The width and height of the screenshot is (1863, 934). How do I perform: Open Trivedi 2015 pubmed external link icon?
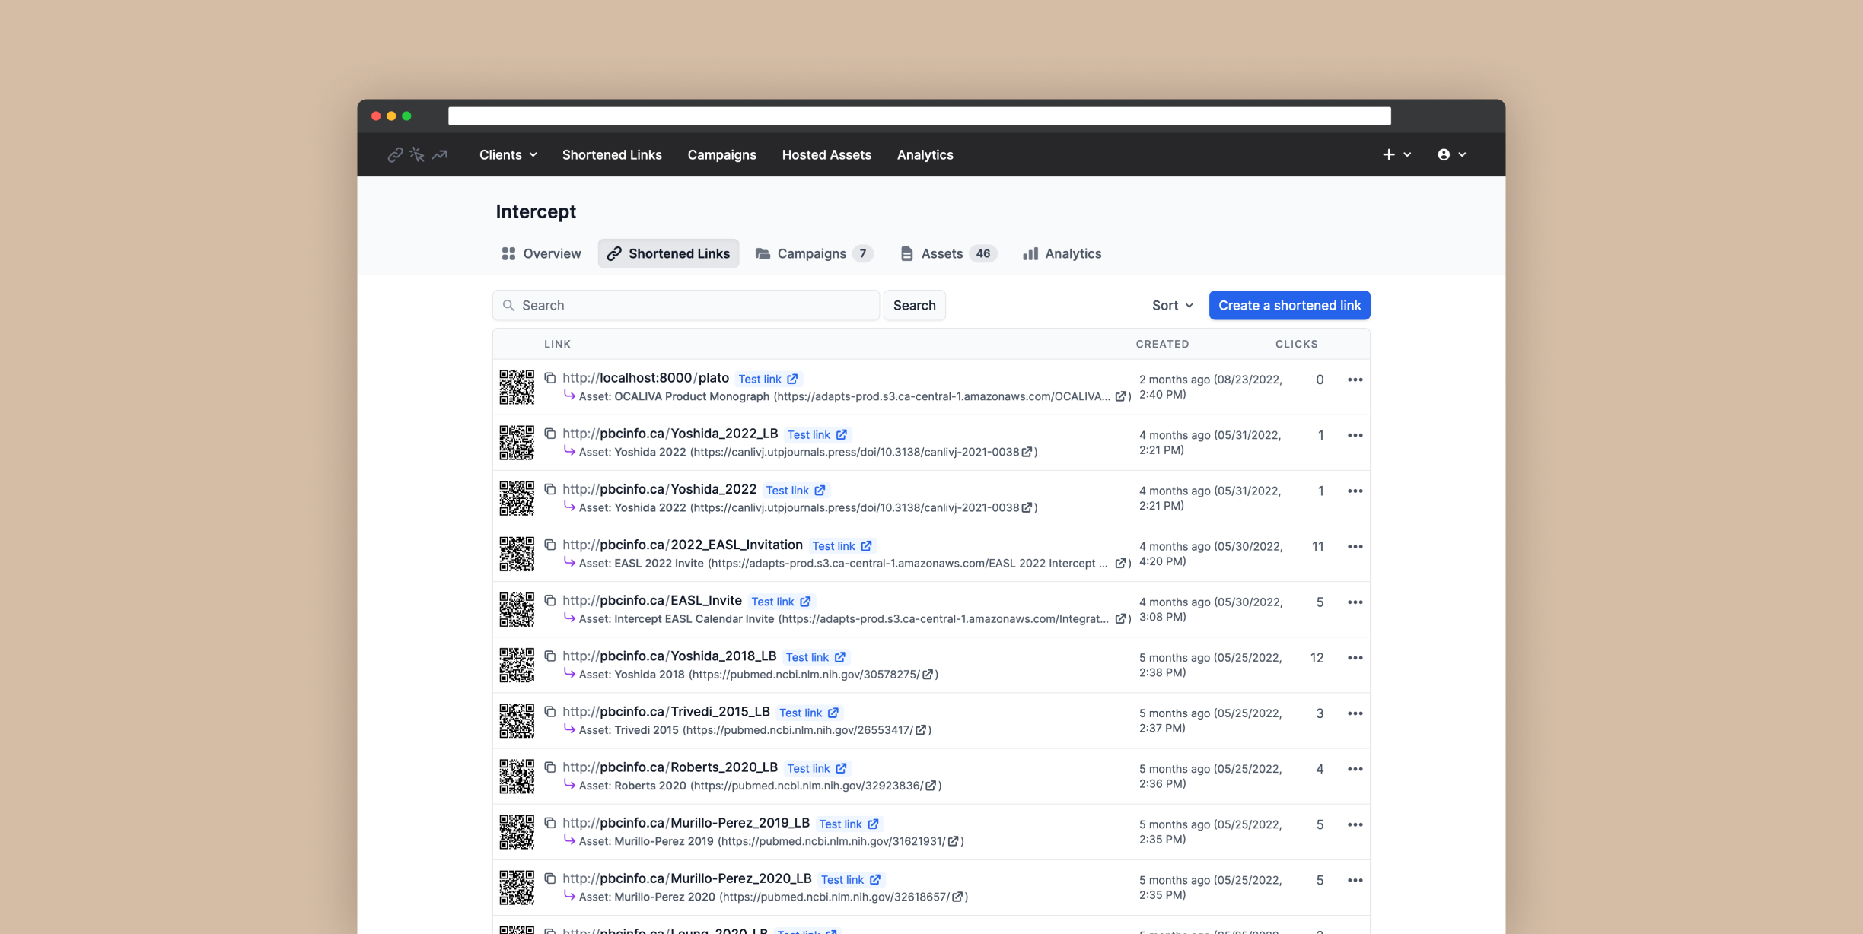point(921,730)
